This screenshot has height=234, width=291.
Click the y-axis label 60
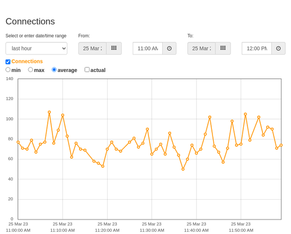coord(10,159)
